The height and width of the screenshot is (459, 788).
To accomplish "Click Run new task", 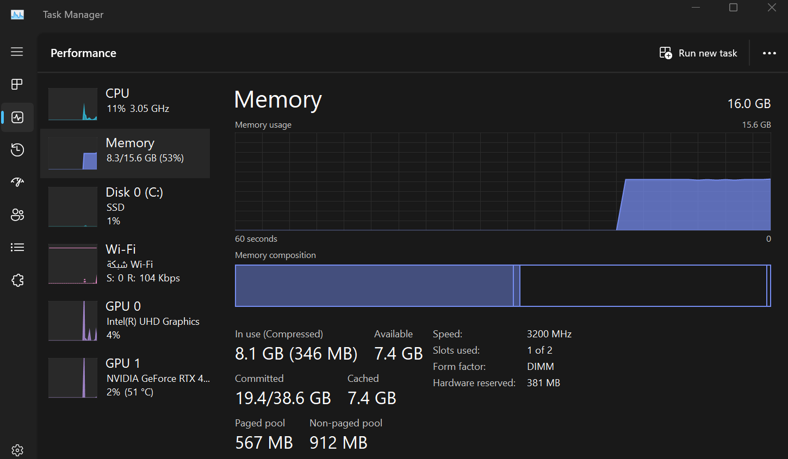I will point(698,53).
